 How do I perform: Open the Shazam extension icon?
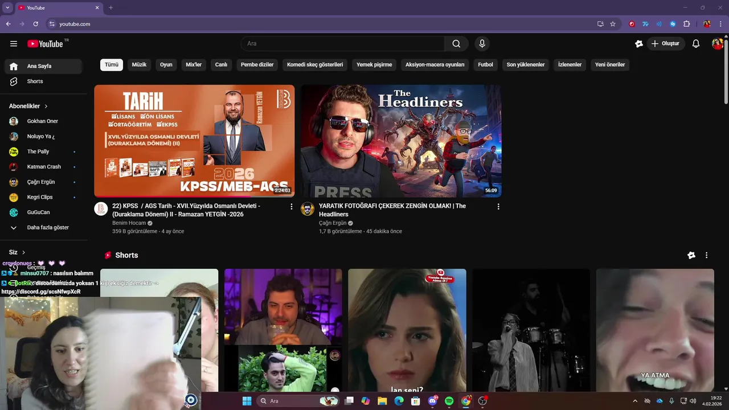pyautogui.click(x=673, y=24)
